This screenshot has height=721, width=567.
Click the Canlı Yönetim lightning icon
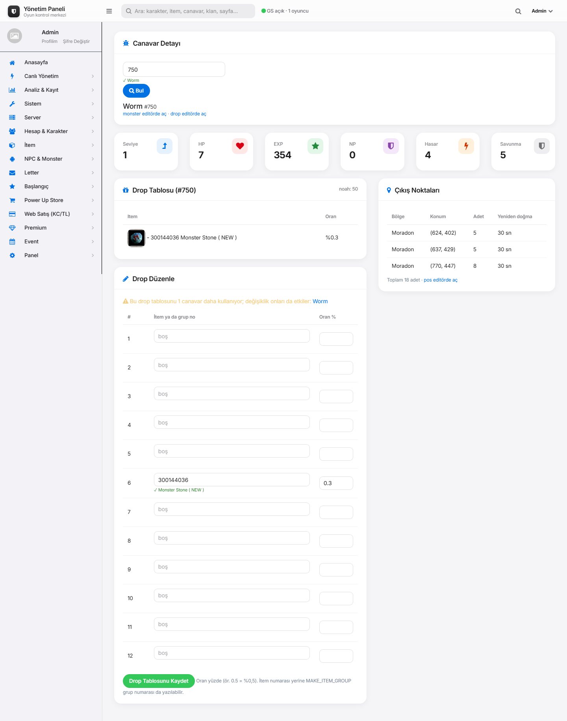click(12, 76)
